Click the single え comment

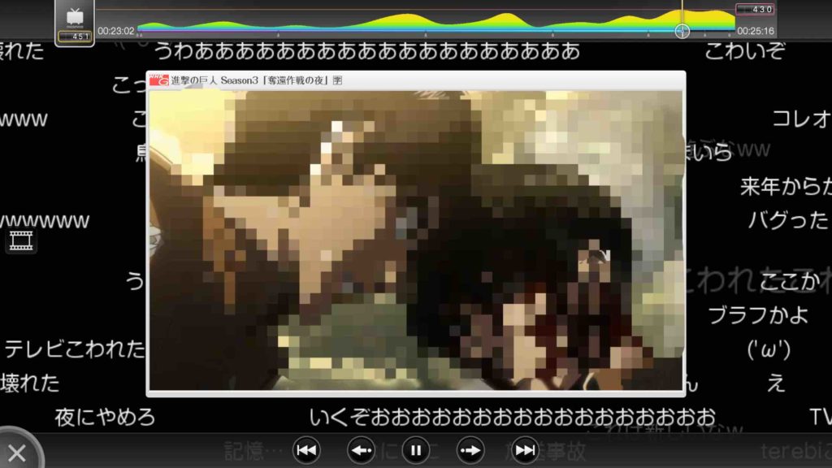[x=776, y=383]
